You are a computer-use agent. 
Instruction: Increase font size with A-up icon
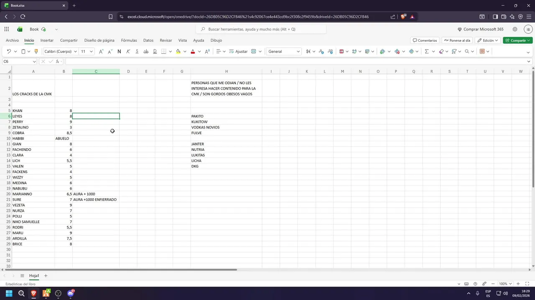(101, 51)
